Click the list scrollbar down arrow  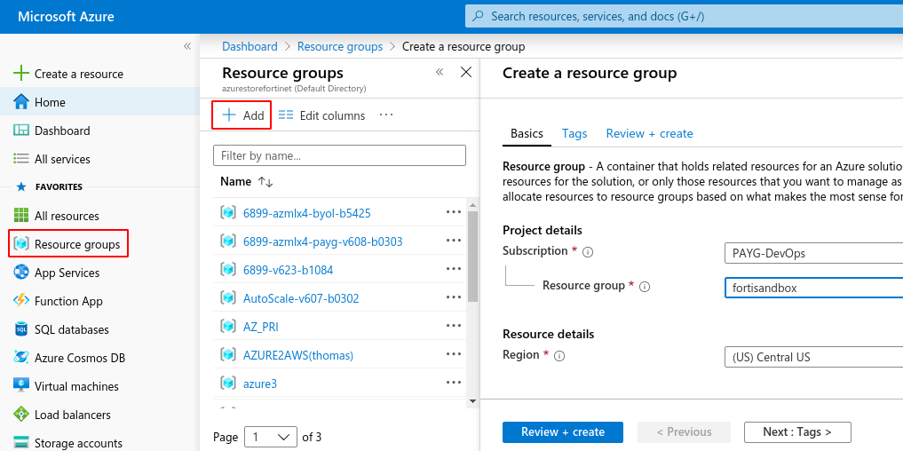point(472,401)
